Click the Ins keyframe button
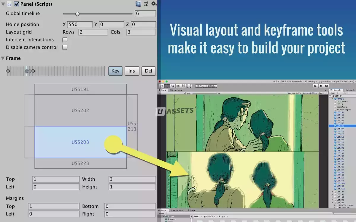 coord(132,71)
